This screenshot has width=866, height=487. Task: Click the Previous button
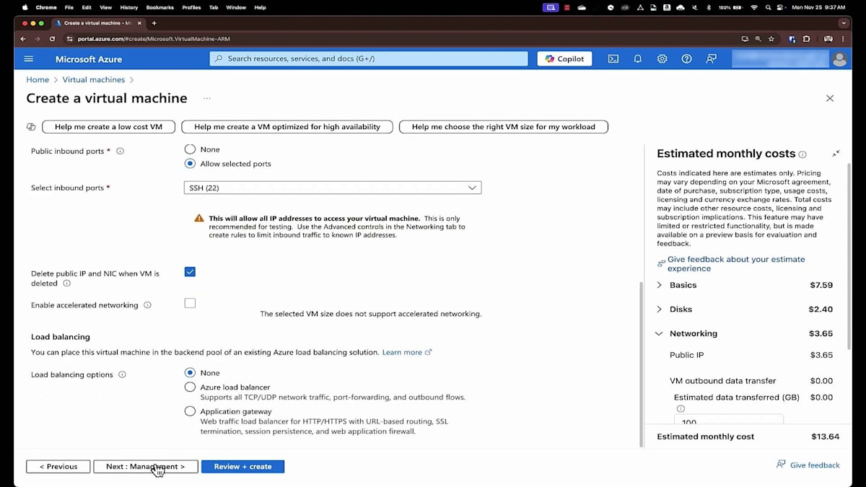(58, 467)
